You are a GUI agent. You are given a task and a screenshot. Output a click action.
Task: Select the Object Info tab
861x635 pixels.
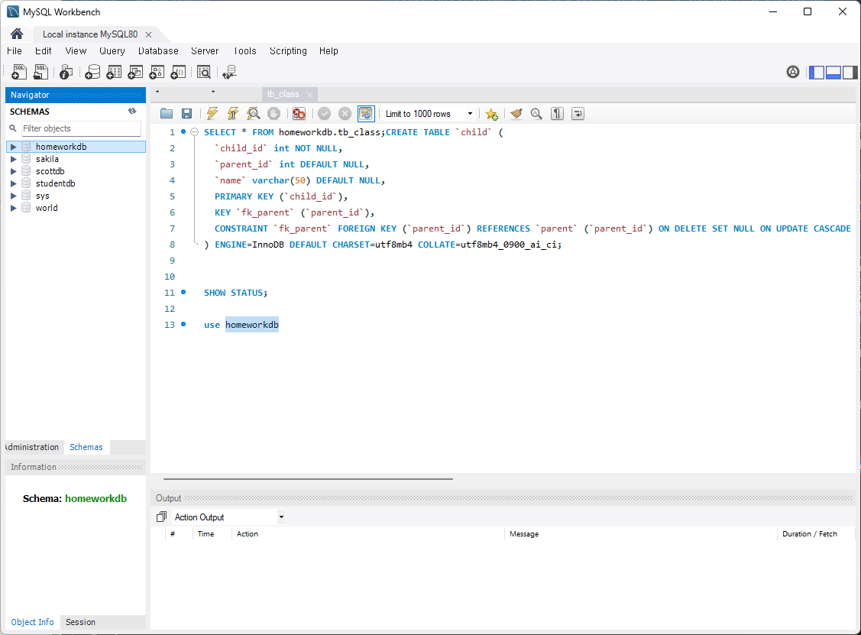pos(32,622)
